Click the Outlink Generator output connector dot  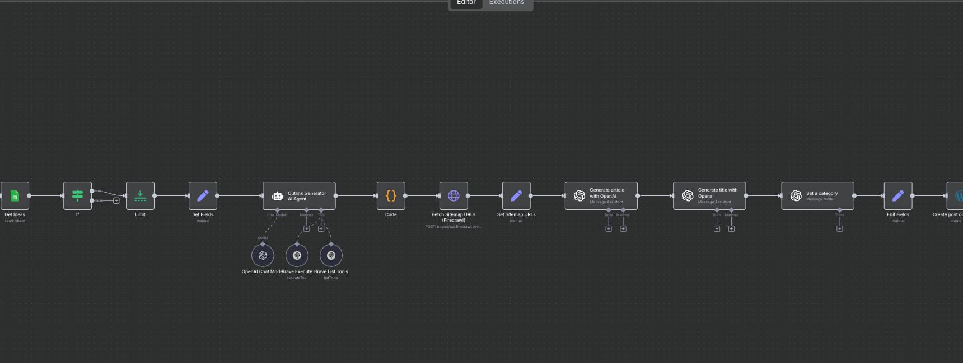click(336, 195)
